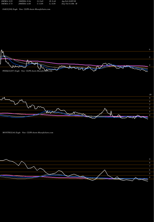Click the 9 price label on monthly chart

click(149, 159)
